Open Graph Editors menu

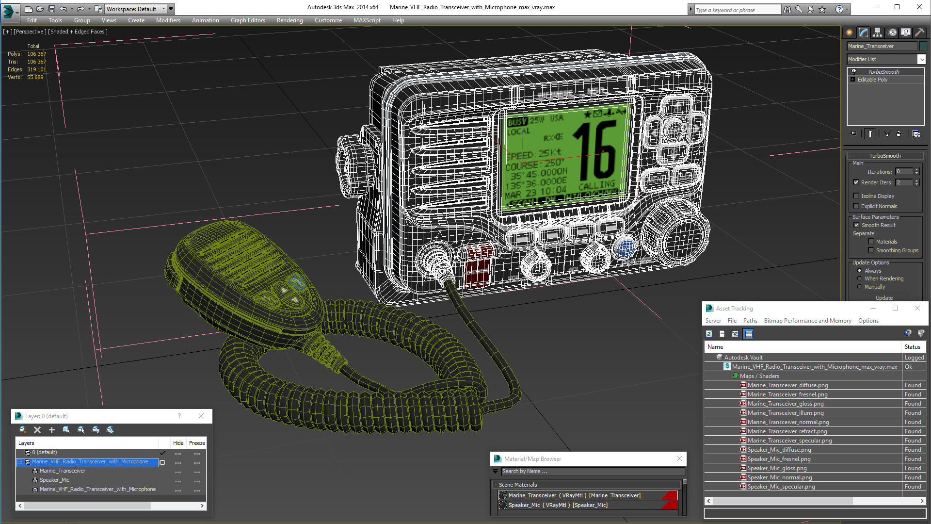(248, 20)
